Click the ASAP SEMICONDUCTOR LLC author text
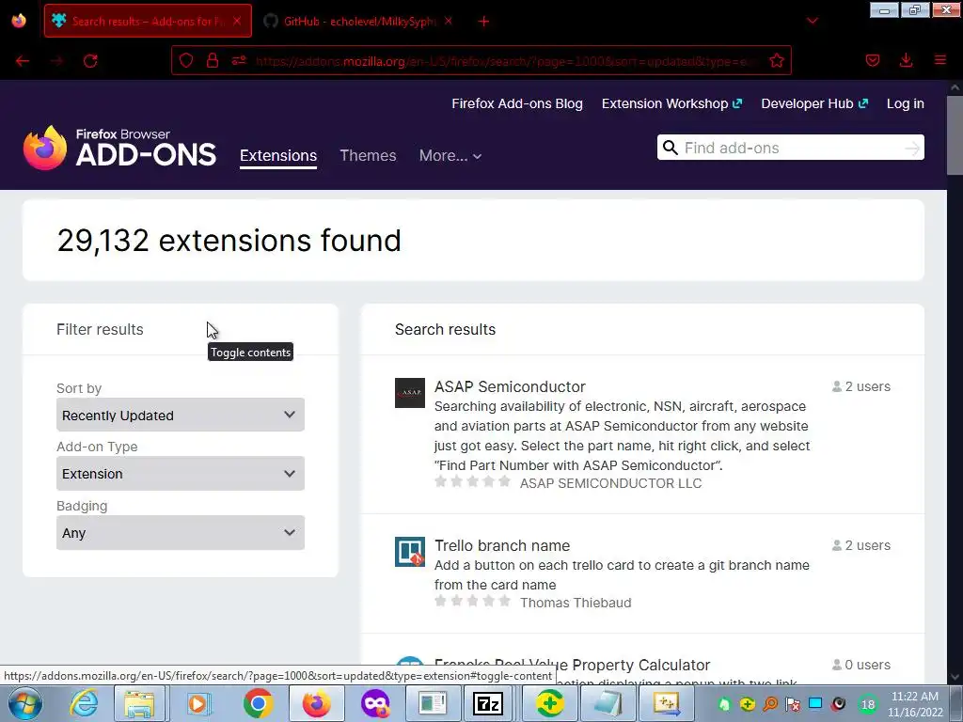The height and width of the screenshot is (722, 963). tap(610, 484)
